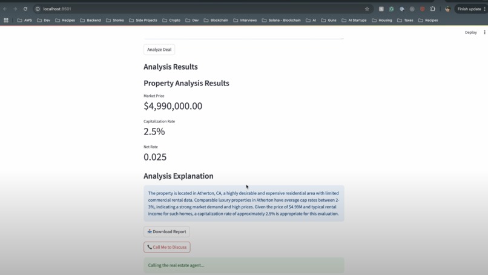This screenshot has width=488, height=275.
Task: Open the Stonks bookmark folder
Action: (x=115, y=20)
